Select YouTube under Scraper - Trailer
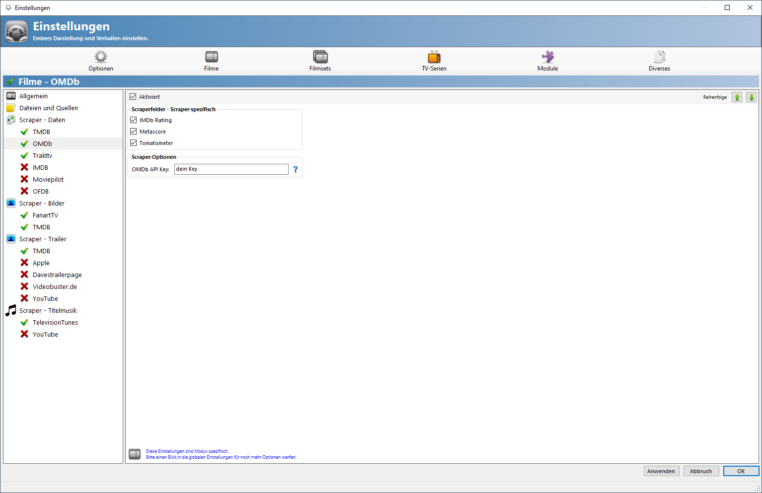The width and height of the screenshot is (762, 493). [45, 298]
